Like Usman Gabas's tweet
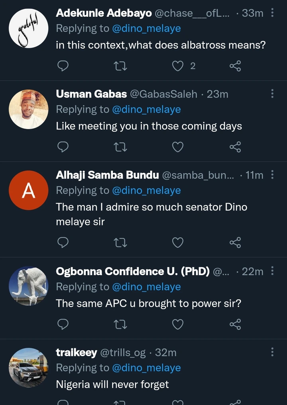The width and height of the screenshot is (287, 405). coord(178,147)
